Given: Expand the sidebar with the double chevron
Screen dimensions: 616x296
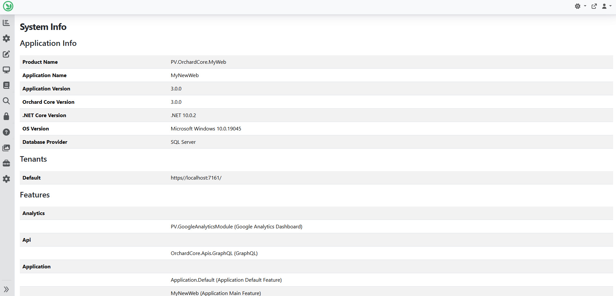Looking at the screenshot, I should click(6, 289).
